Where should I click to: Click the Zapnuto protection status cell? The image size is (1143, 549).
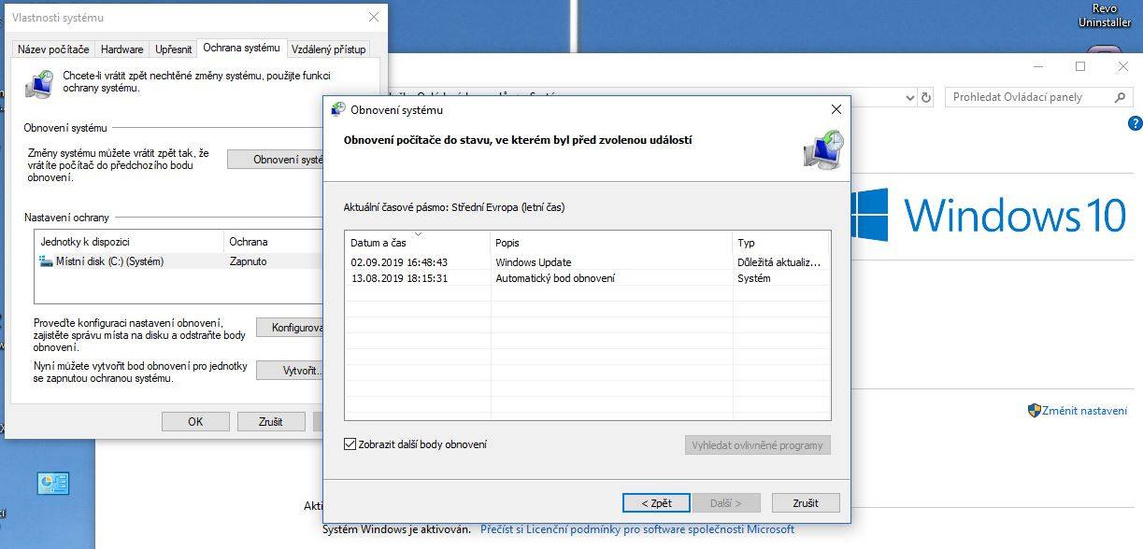click(x=249, y=261)
